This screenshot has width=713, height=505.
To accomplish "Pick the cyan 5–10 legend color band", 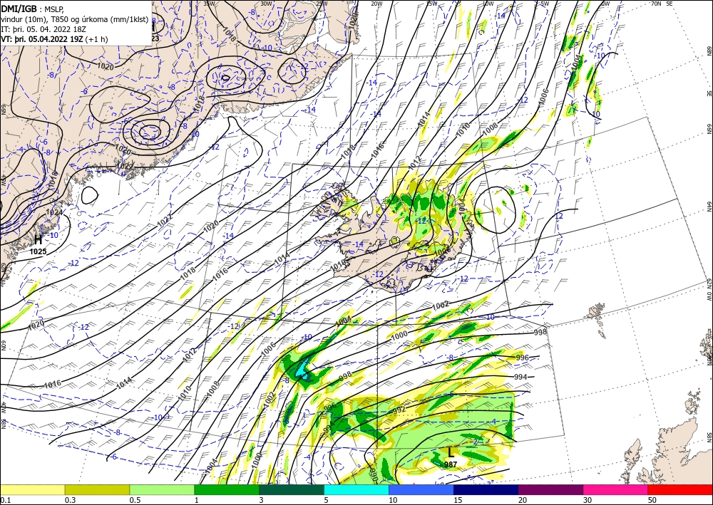I will click(x=356, y=489).
